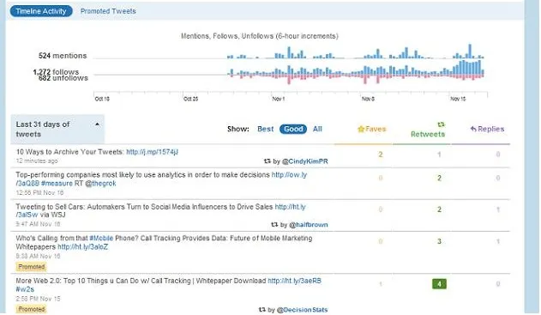
Task: Click the star icon next to Faves
Action: 361,130
